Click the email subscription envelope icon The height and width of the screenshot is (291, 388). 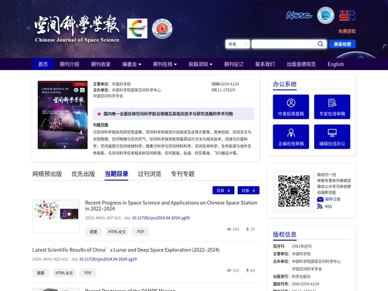tap(320, 199)
